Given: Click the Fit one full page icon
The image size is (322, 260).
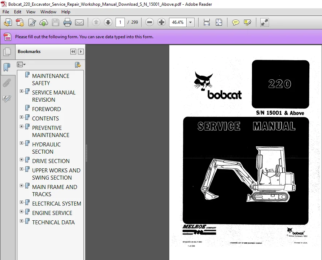Looking at the screenshot, I should pyautogui.click(x=219, y=22).
